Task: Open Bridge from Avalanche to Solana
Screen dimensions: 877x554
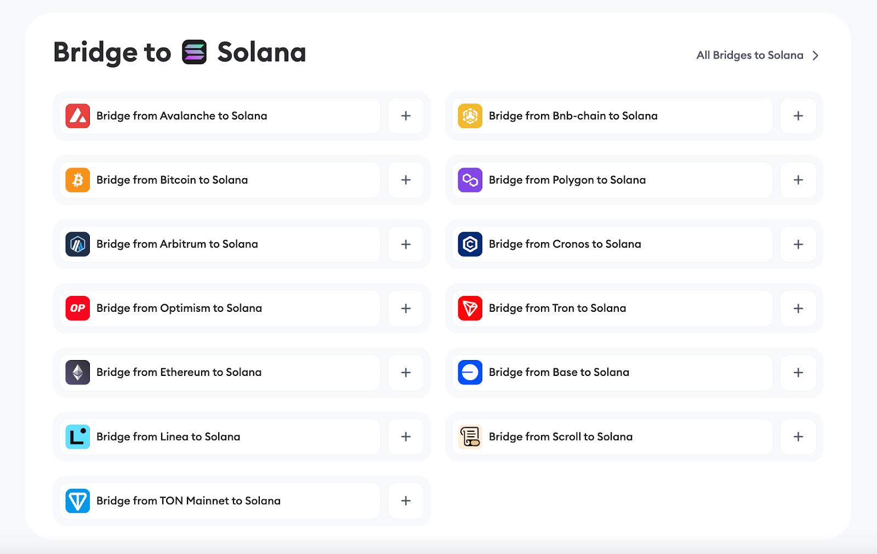Action: pos(220,116)
